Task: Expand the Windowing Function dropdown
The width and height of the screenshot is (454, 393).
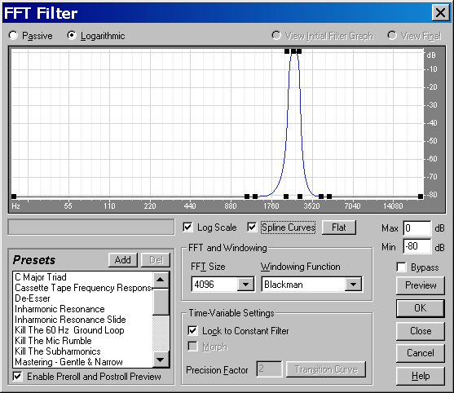Action: (x=353, y=285)
